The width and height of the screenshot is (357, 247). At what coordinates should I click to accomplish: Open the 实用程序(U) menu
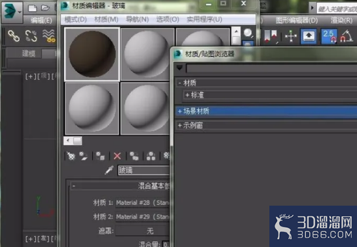[205, 20]
